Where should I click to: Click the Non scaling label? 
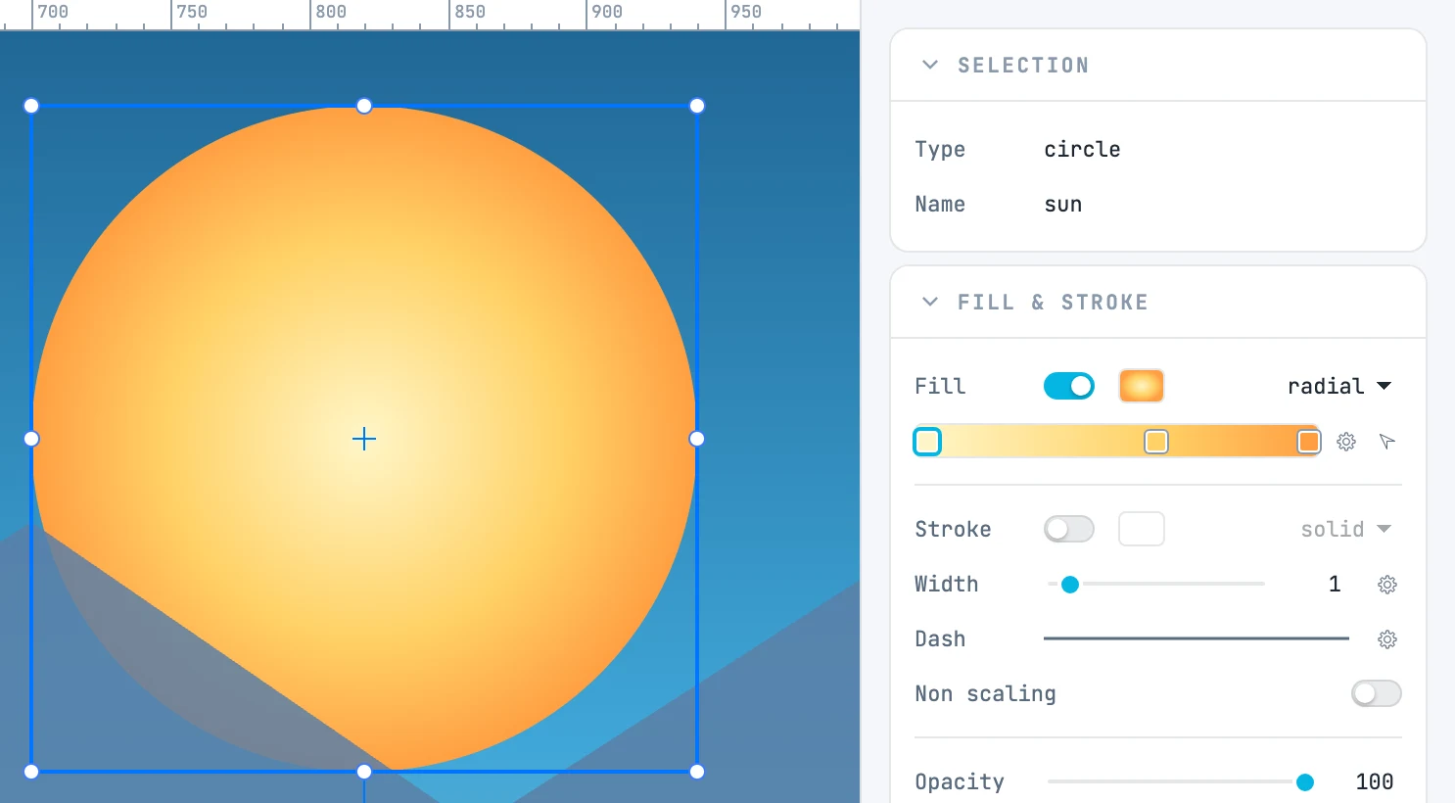coord(985,694)
